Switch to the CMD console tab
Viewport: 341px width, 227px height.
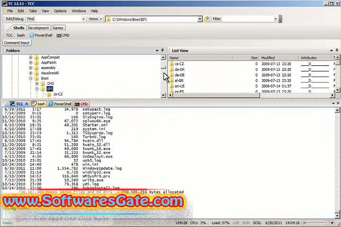pos(81,104)
